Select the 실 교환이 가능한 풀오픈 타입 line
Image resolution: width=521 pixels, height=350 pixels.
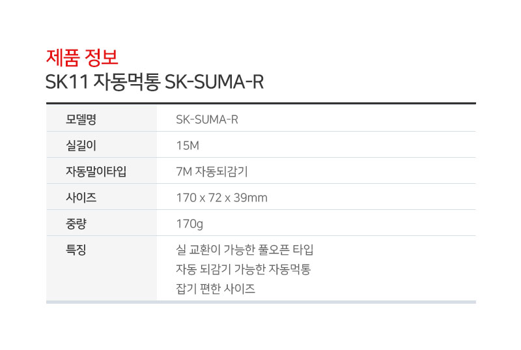(245, 250)
